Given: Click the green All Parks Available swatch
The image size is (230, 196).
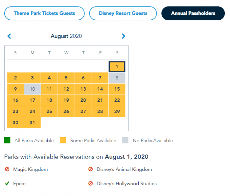Looking at the screenshot, I should 7,141.
